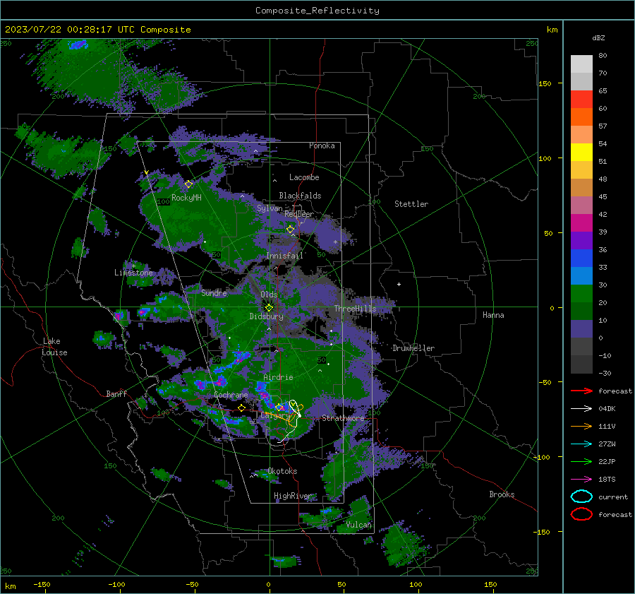
Task: Click the 04DK legend text
Action: 607,409
